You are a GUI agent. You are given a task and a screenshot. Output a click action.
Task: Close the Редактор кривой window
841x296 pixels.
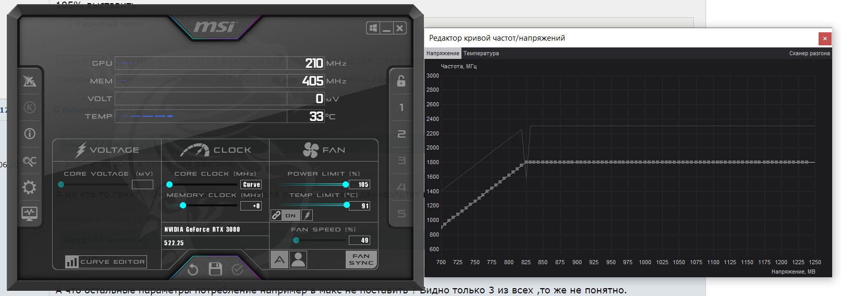coord(825,38)
